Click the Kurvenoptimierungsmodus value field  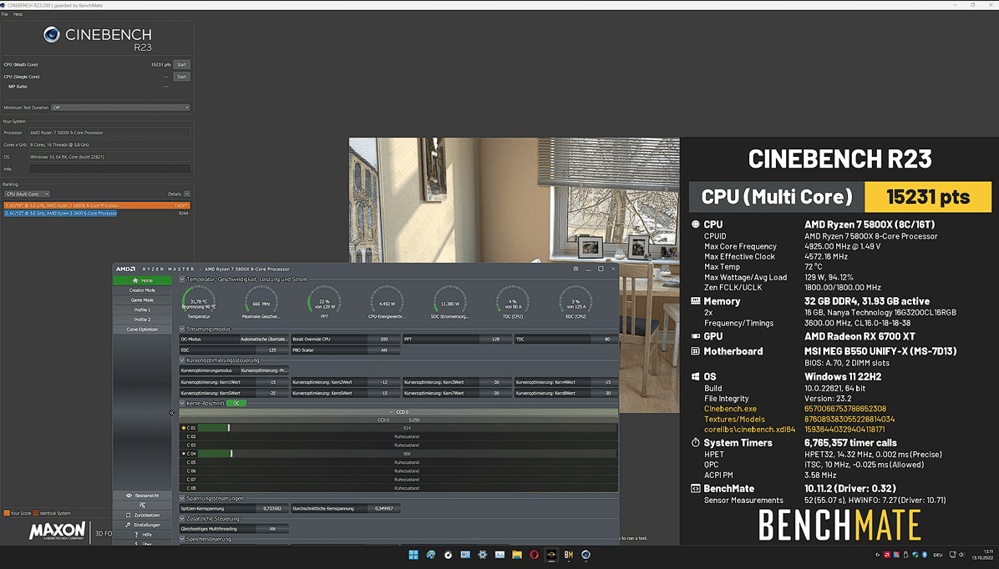[264, 370]
